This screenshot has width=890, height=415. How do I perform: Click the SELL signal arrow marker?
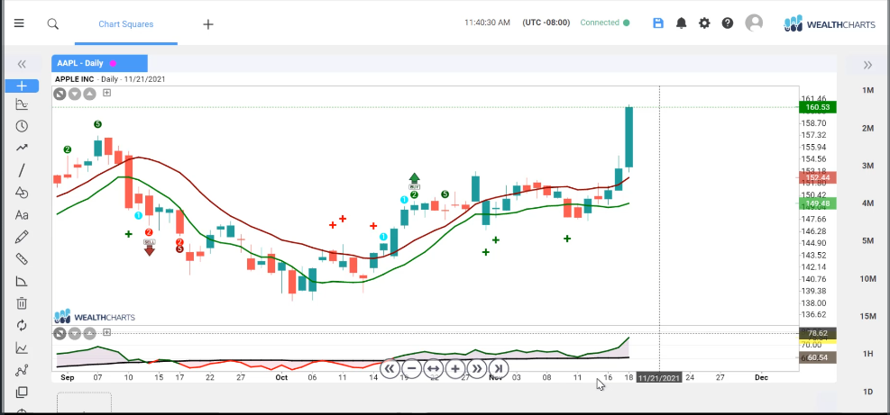[150, 248]
